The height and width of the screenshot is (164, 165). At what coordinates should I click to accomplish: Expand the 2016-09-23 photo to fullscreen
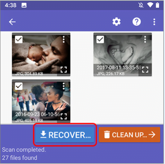pyautogui.click(x=63, y=116)
